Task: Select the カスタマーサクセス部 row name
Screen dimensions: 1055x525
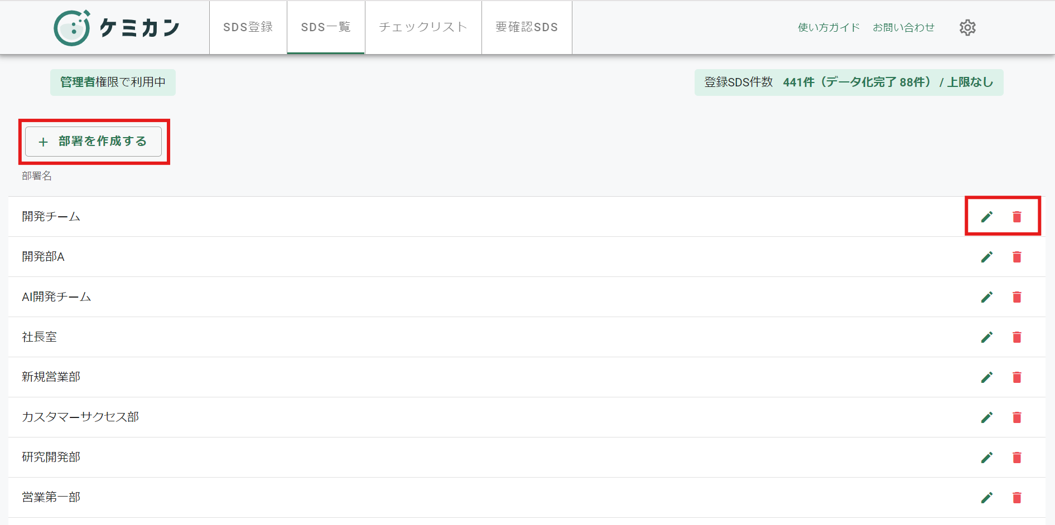Action: (80, 417)
